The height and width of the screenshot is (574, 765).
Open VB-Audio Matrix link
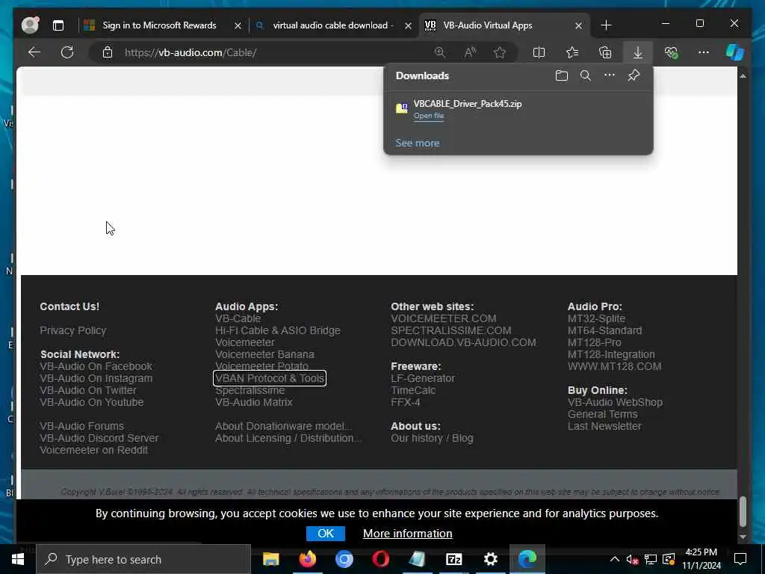pos(254,402)
